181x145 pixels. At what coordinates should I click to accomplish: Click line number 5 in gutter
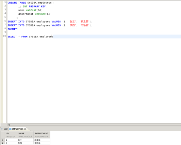[5, 17]
